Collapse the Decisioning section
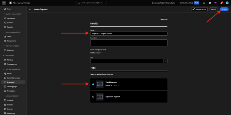Screen dimensions: 231x115 4,55
